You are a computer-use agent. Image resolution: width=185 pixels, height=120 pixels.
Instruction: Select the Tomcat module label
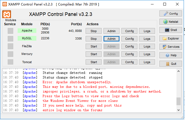(x=27, y=62)
